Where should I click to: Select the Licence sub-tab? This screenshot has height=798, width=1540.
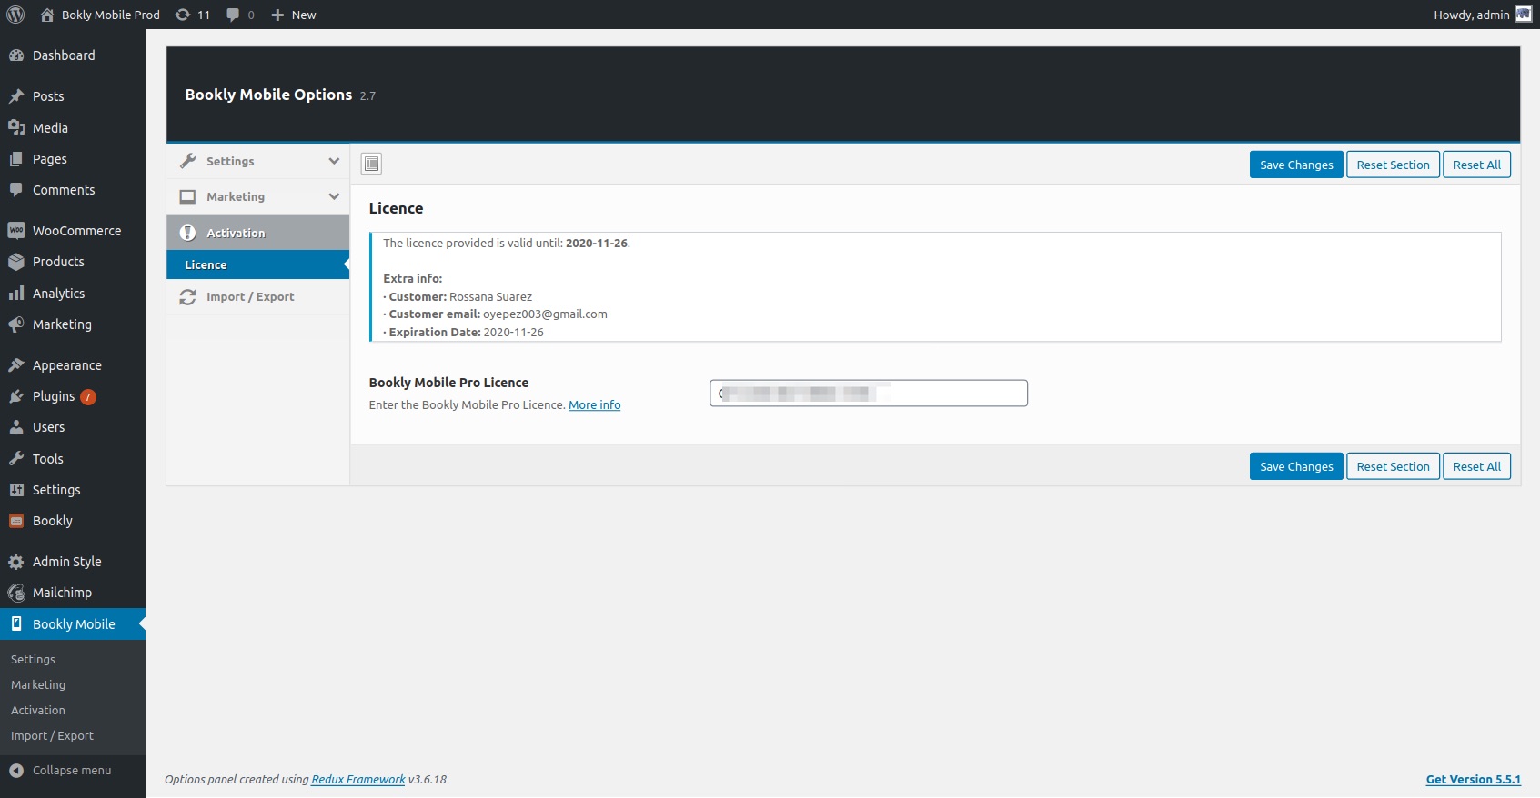tap(258, 264)
